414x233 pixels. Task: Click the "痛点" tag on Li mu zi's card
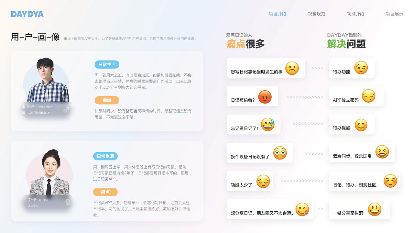point(105,192)
